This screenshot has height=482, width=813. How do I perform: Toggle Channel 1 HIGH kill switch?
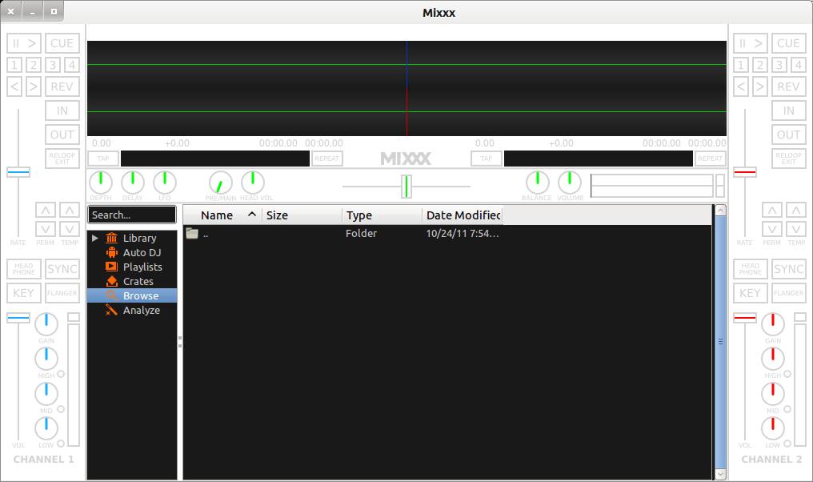(x=61, y=374)
